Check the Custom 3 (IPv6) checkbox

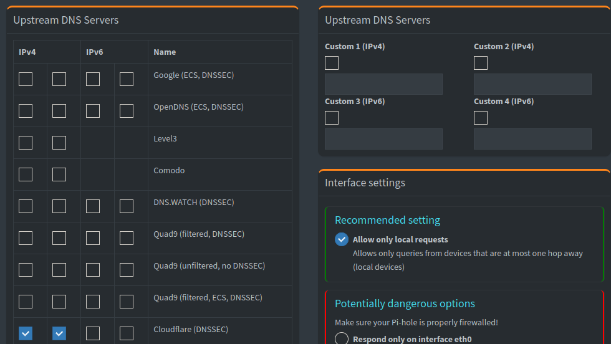(x=332, y=118)
